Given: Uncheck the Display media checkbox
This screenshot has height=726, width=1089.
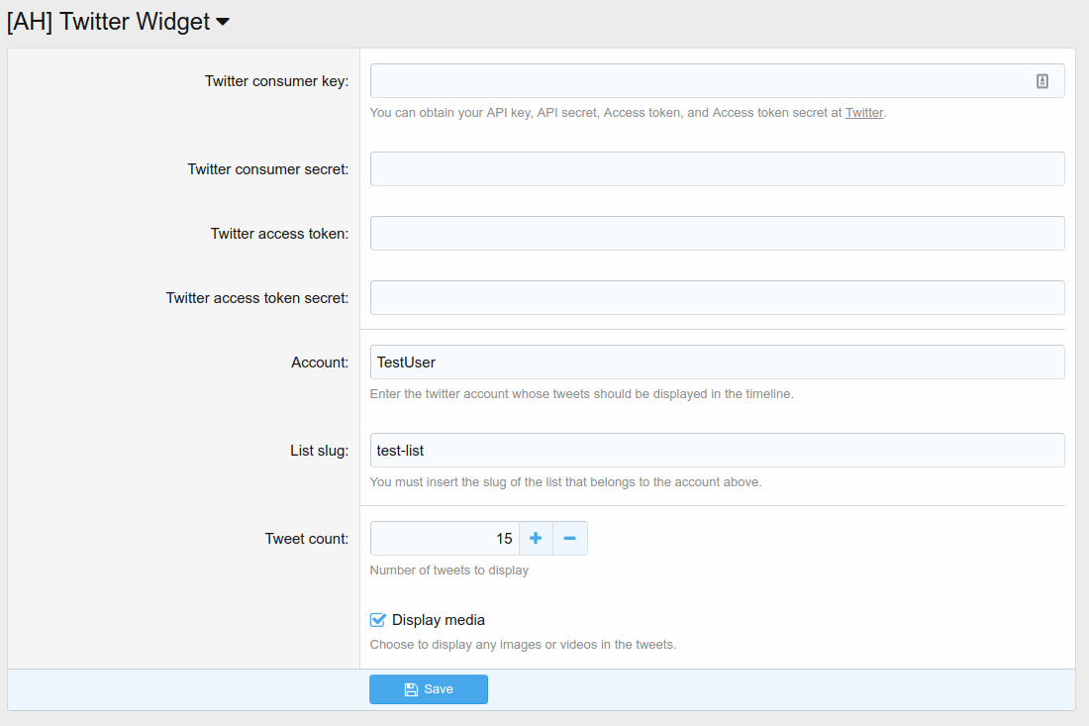Looking at the screenshot, I should pyautogui.click(x=377, y=620).
